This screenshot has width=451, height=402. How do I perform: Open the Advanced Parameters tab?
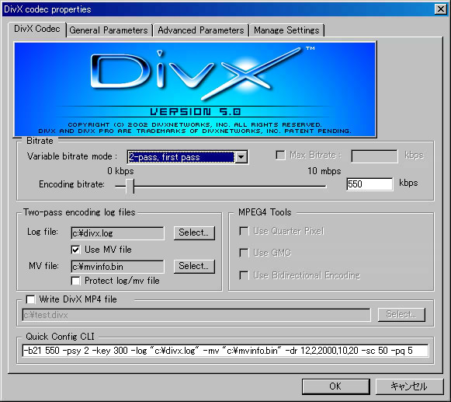201,30
